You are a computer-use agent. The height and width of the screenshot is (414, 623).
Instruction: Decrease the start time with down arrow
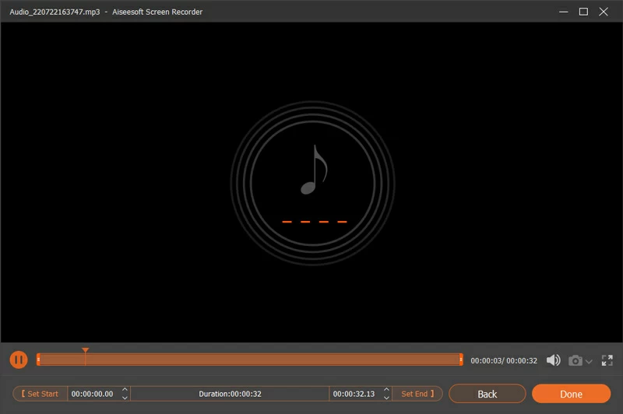point(125,398)
